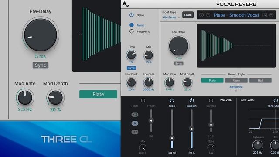This screenshot has width=279, height=157.
Task: Click the 5 ms value in the enlarged view
Action: (41, 56)
